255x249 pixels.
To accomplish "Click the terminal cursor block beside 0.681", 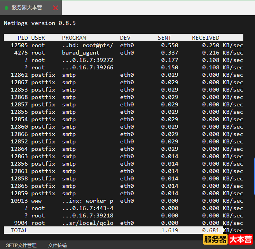I will click(x=224, y=230).
